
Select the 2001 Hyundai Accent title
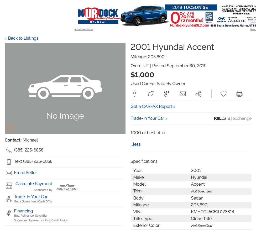172,47
